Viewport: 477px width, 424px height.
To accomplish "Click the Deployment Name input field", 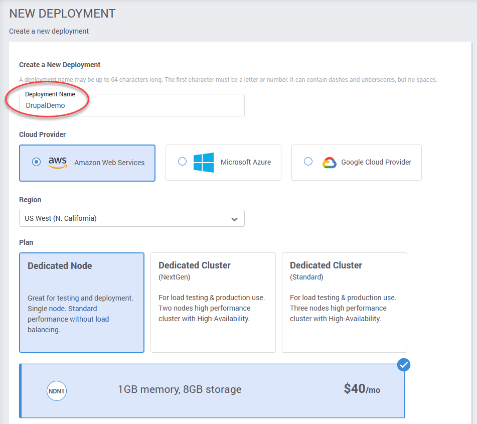I will 132,105.
